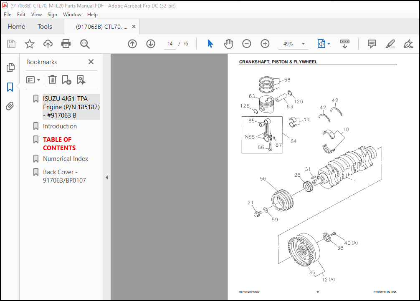Open ISUZU 4JG1-TPA Engine bookmark
Image resolution: width=420 pixels, height=301 pixels.
pyautogui.click(x=71, y=107)
